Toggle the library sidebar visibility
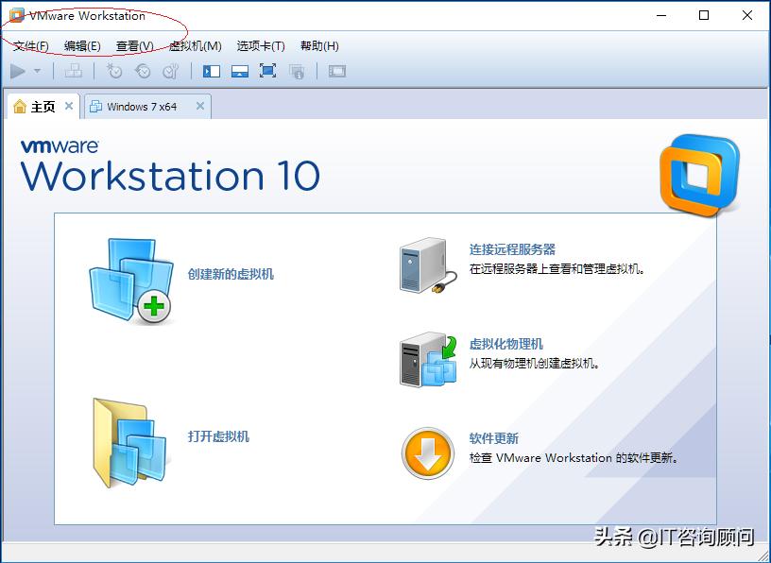The image size is (771, 563). 211,71
